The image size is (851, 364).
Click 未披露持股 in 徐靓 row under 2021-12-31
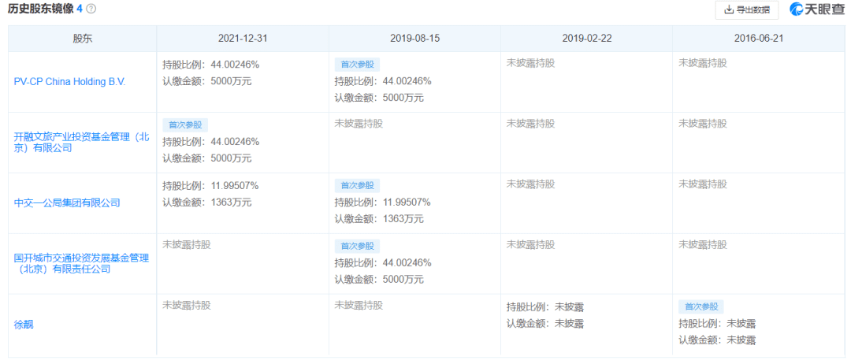pos(187,306)
